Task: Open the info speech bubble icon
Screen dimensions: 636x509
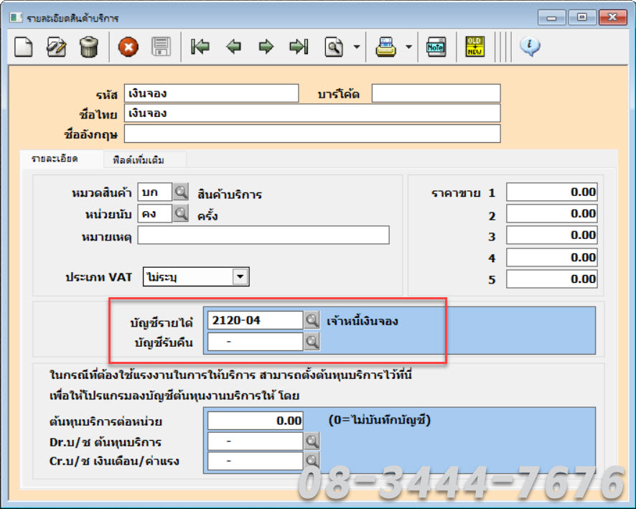Action: coord(530,47)
